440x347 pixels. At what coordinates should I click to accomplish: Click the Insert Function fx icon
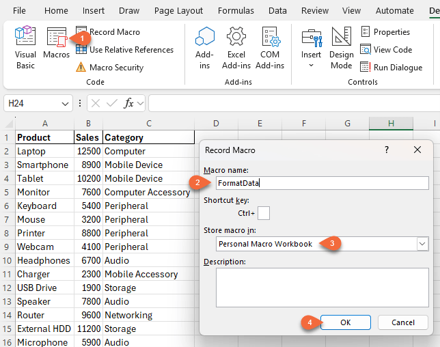(x=128, y=103)
